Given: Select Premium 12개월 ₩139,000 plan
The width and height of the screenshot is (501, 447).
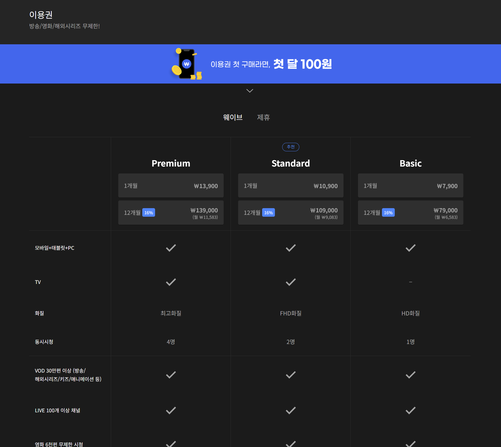Looking at the screenshot, I should click(171, 213).
